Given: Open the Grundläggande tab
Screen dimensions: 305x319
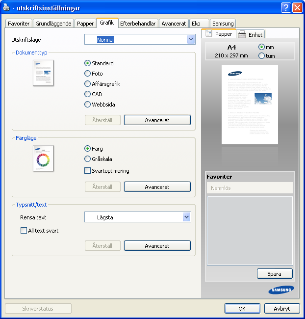Looking at the screenshot, I should click(x=53, y=24).
